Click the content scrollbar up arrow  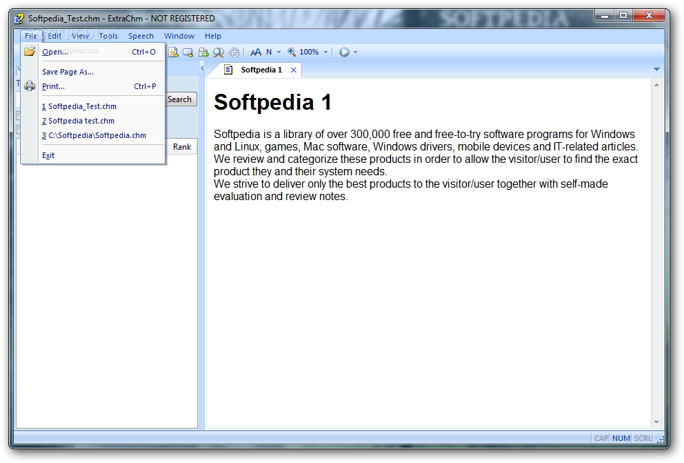(656, 85)
